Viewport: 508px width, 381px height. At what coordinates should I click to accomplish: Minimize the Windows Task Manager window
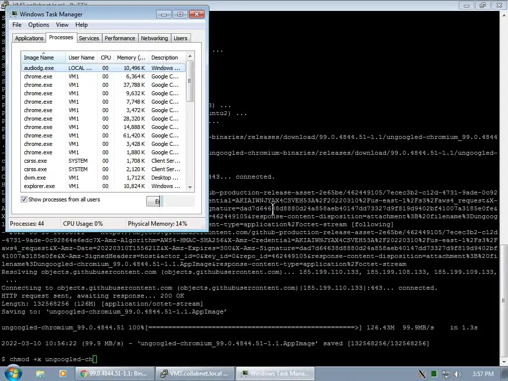164,14
